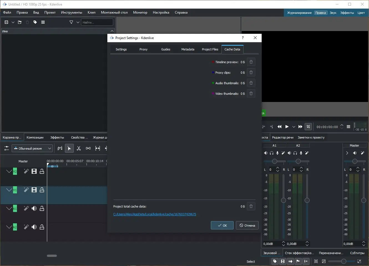
Task: Toggle video thumbnails film button in status bar
Action: click(283, 261)
